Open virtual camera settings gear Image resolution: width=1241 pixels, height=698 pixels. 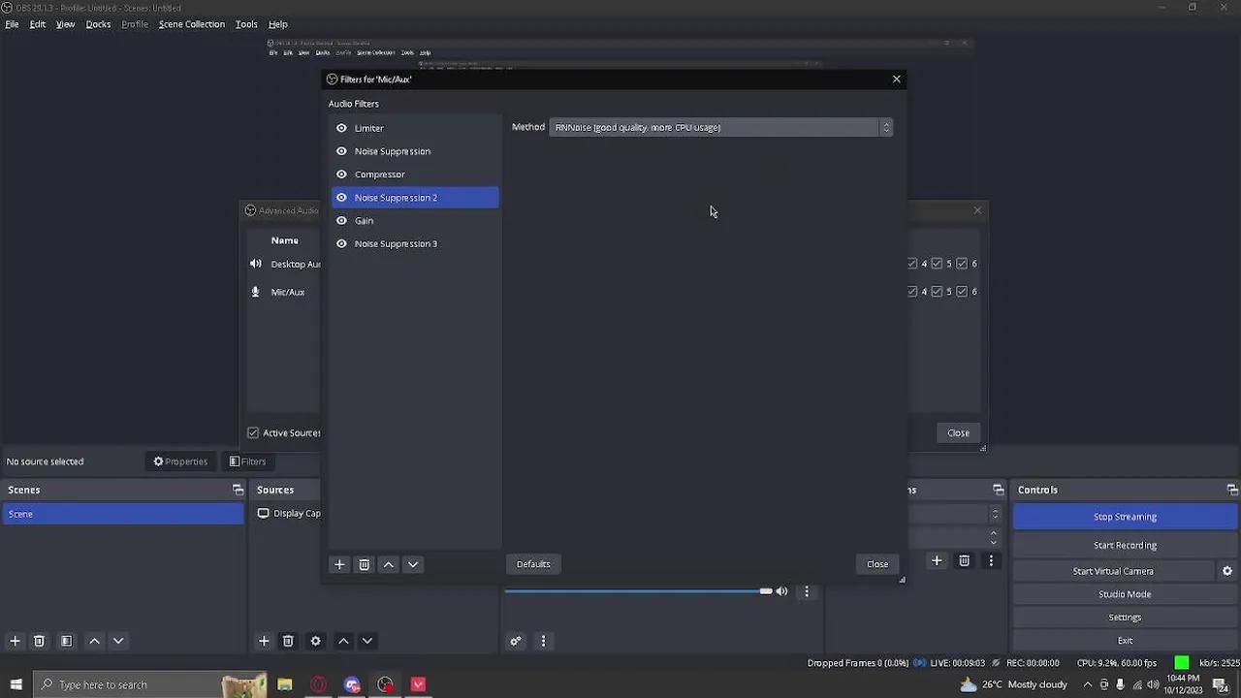1227,571
